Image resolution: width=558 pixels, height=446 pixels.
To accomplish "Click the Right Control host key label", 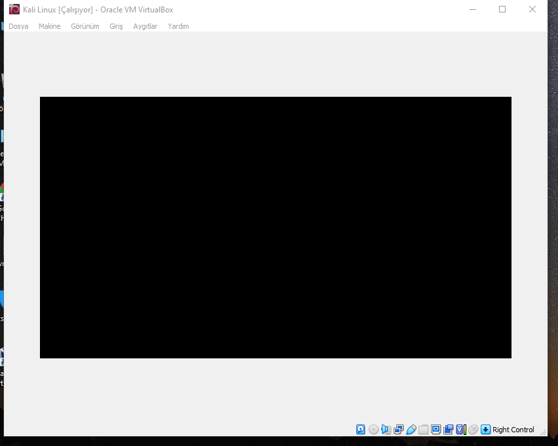I will [x=513, y=430].
